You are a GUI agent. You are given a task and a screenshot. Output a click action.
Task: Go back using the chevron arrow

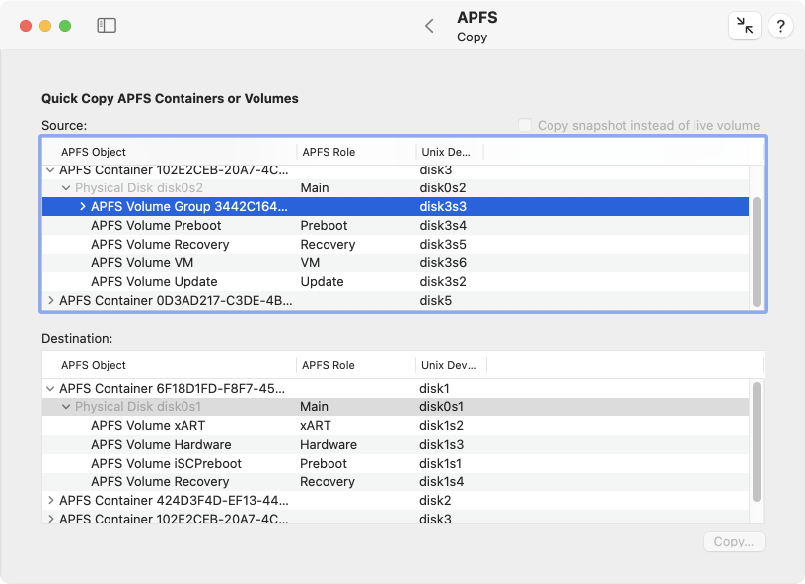[x=430, y=26]
